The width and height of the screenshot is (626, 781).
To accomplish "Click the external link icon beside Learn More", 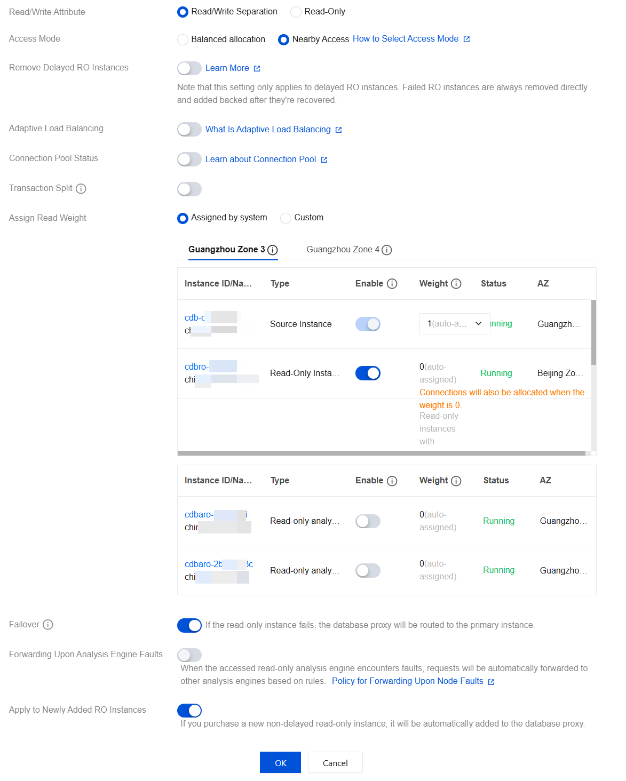I will click(x=257, y=69).
